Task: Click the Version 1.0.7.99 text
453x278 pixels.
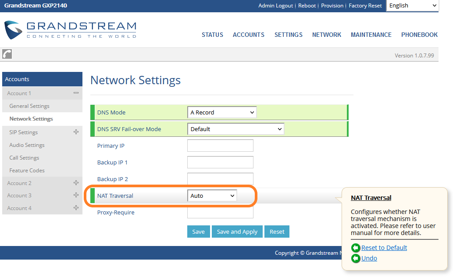Action: [414, 56]
